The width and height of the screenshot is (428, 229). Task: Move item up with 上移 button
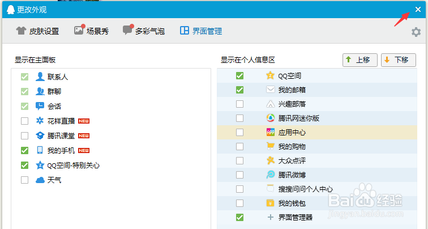(359, 60)
